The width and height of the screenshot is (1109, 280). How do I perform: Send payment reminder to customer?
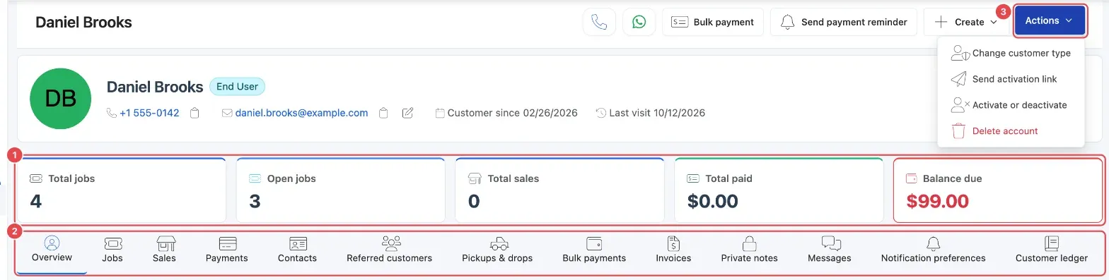[843, 22]
